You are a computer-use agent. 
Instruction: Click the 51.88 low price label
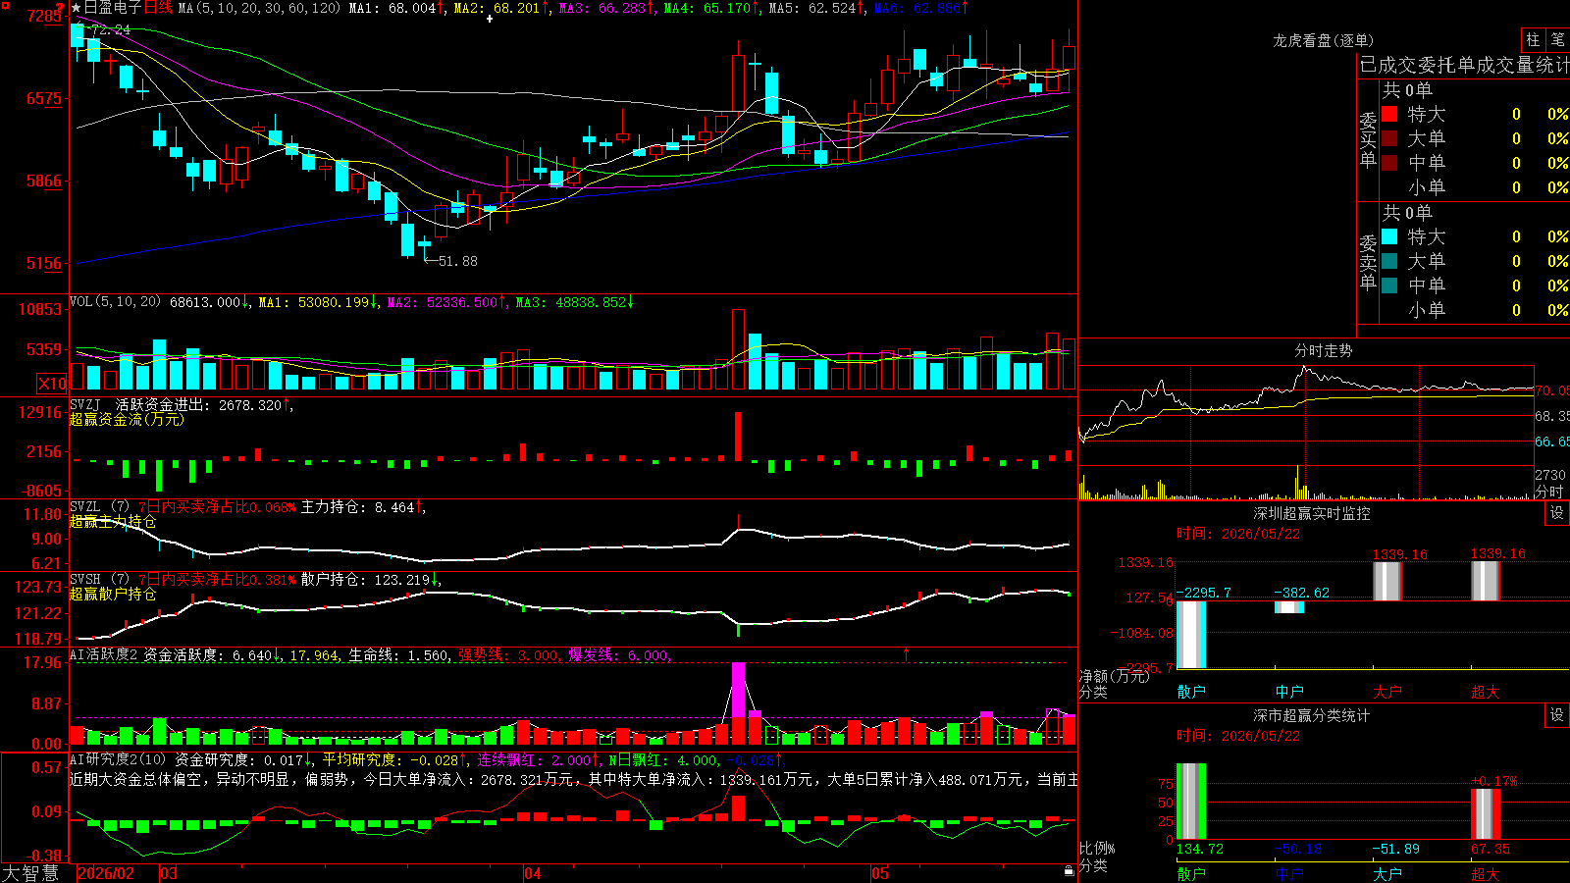click(x=457, y=261)
